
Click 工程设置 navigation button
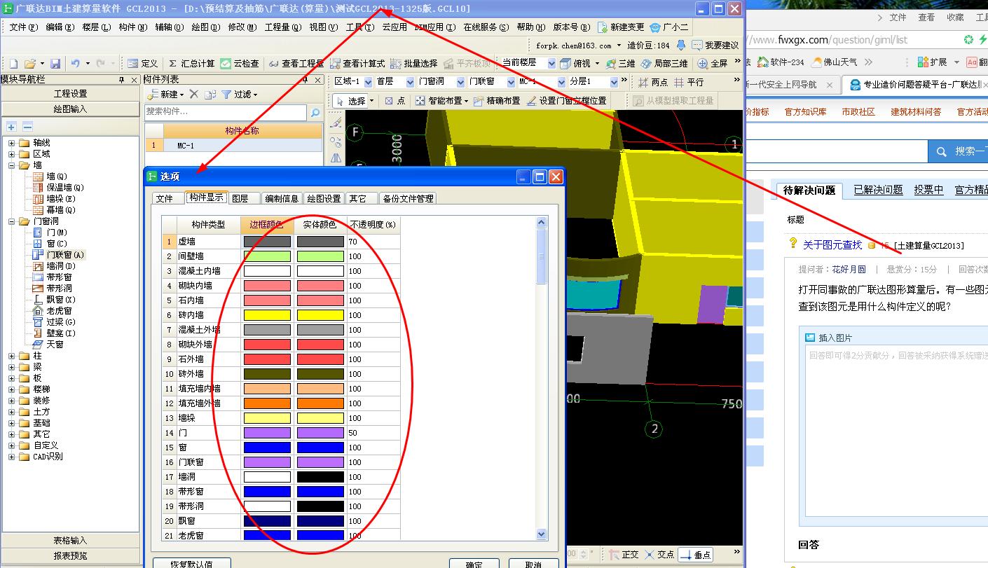71,93
